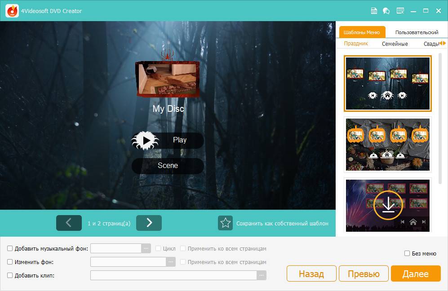The width and height of the screenshot is (448, 291).
Task: Enable 'Добавить музыкальный фон' checkbox
Action: tap(10, 248)
